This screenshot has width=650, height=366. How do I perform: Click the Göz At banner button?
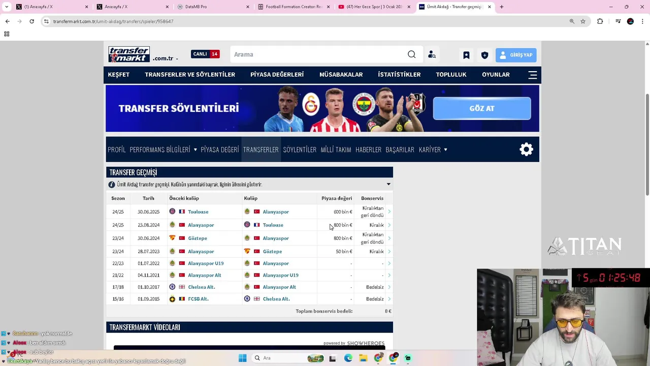tap(482, 108)
